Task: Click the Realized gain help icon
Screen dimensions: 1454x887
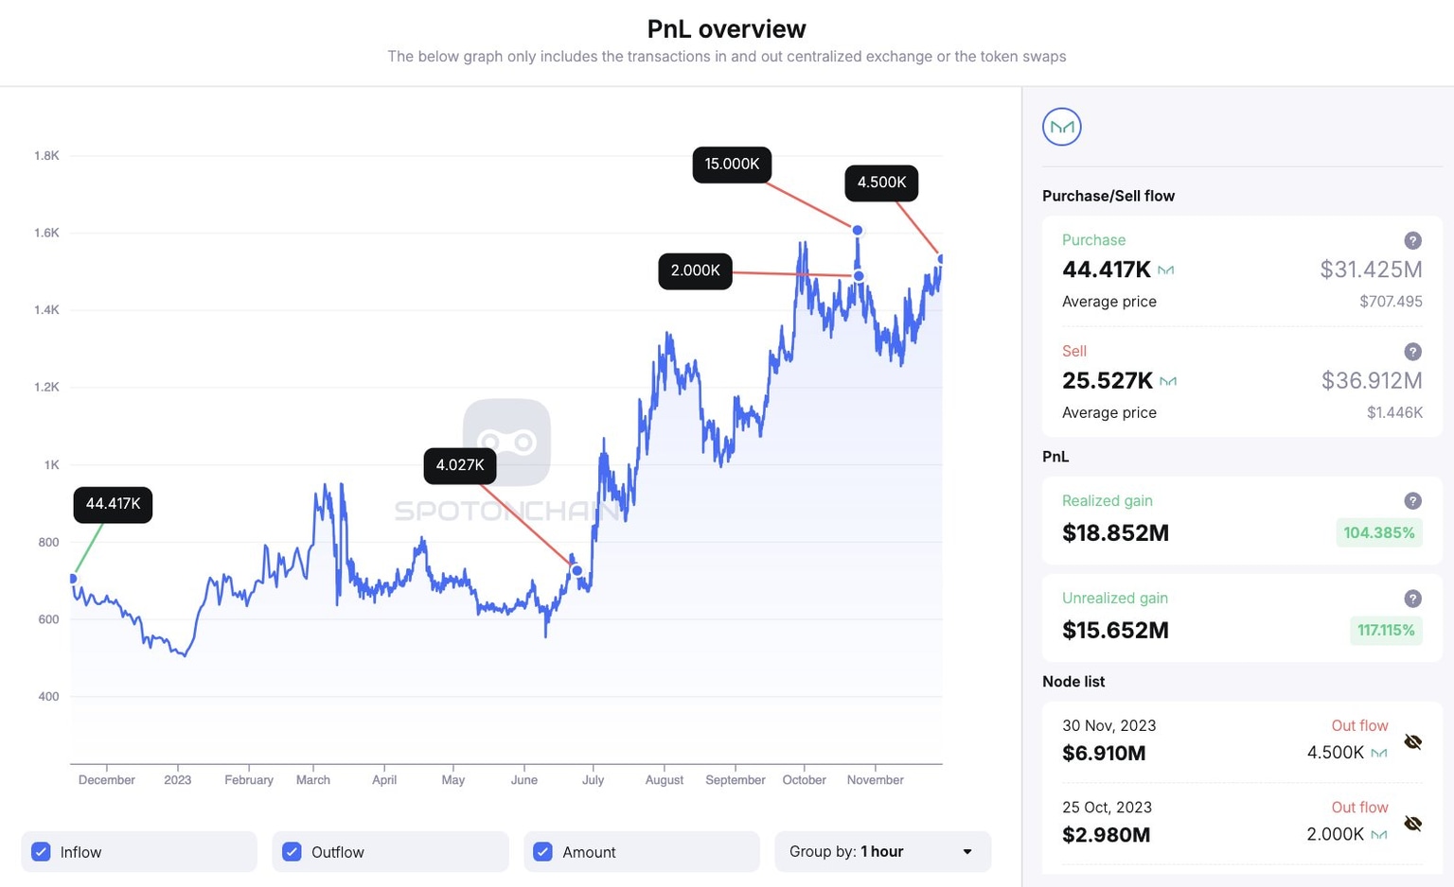Action: point(1412,501)
